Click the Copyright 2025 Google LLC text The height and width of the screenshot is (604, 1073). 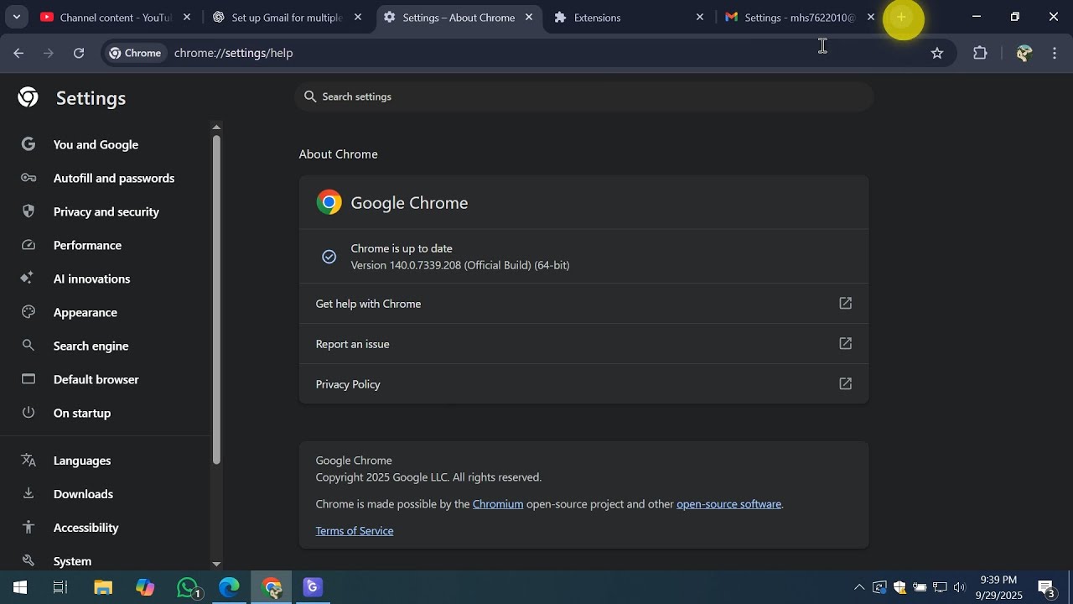tap(428, 477)
